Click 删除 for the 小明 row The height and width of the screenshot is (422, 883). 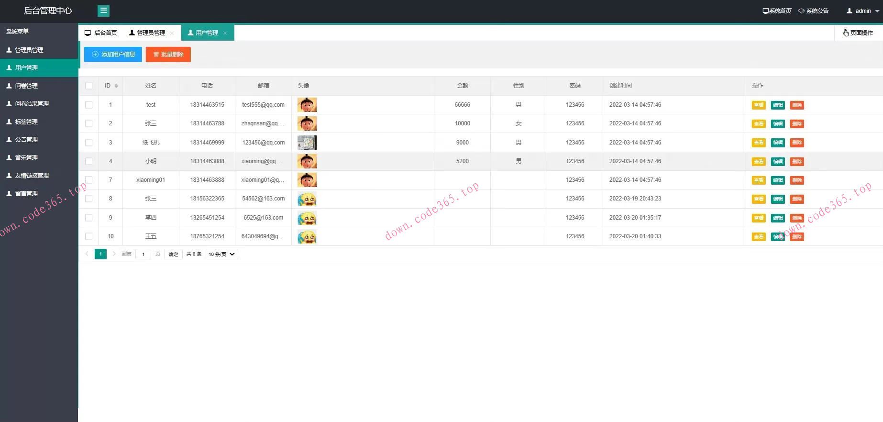click(x=797, y=162)
